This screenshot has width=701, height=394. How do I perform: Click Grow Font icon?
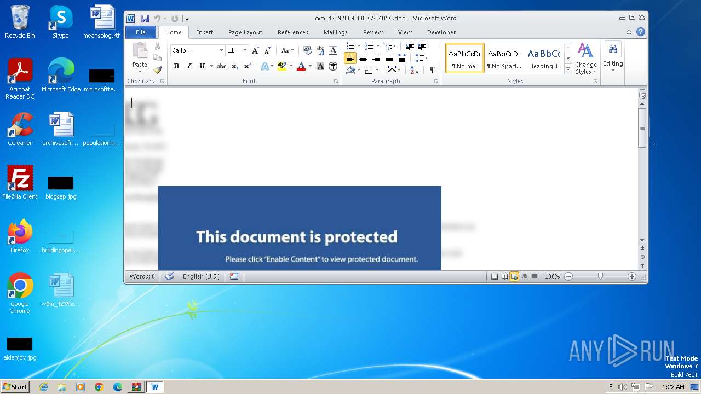tap(255, 50)
